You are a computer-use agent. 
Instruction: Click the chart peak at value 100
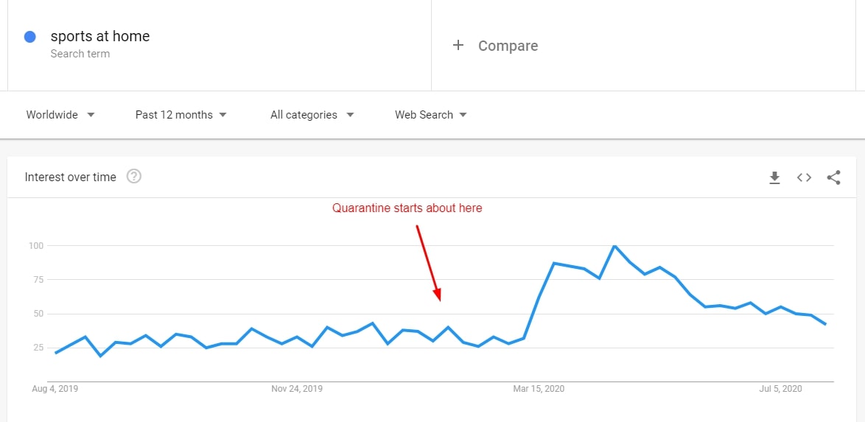coord(614,246)
